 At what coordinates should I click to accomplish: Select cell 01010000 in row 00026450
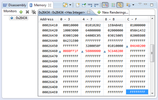(115, 46)
